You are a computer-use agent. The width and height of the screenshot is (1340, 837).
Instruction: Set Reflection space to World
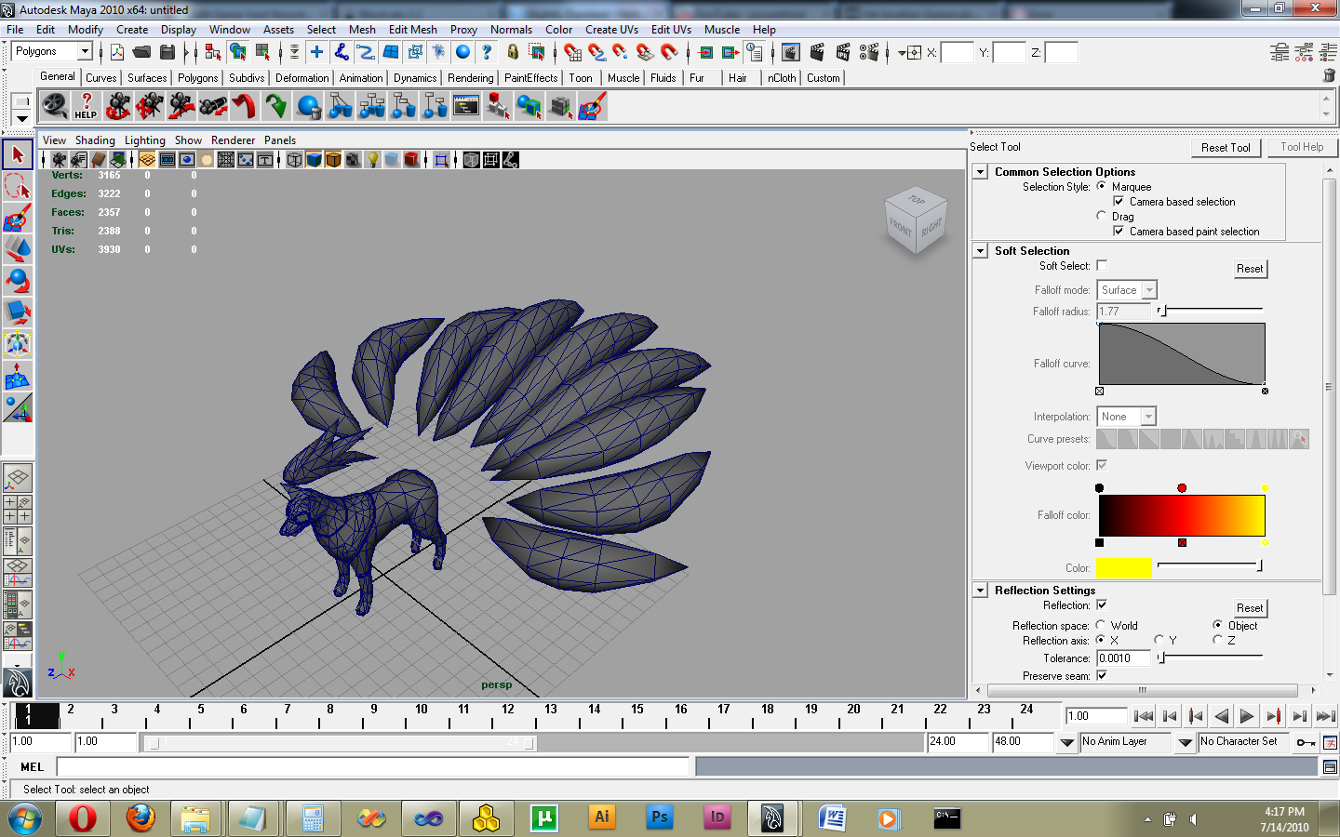[1102, 625]
